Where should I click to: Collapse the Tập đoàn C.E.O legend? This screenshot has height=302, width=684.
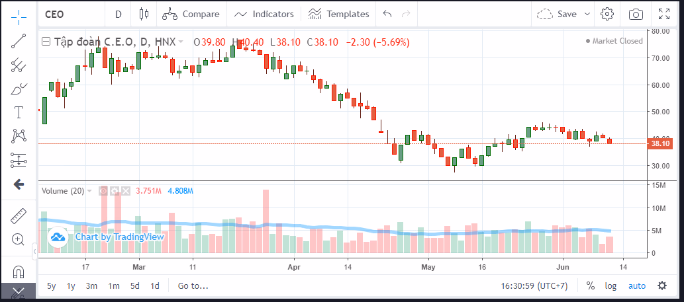46,42
